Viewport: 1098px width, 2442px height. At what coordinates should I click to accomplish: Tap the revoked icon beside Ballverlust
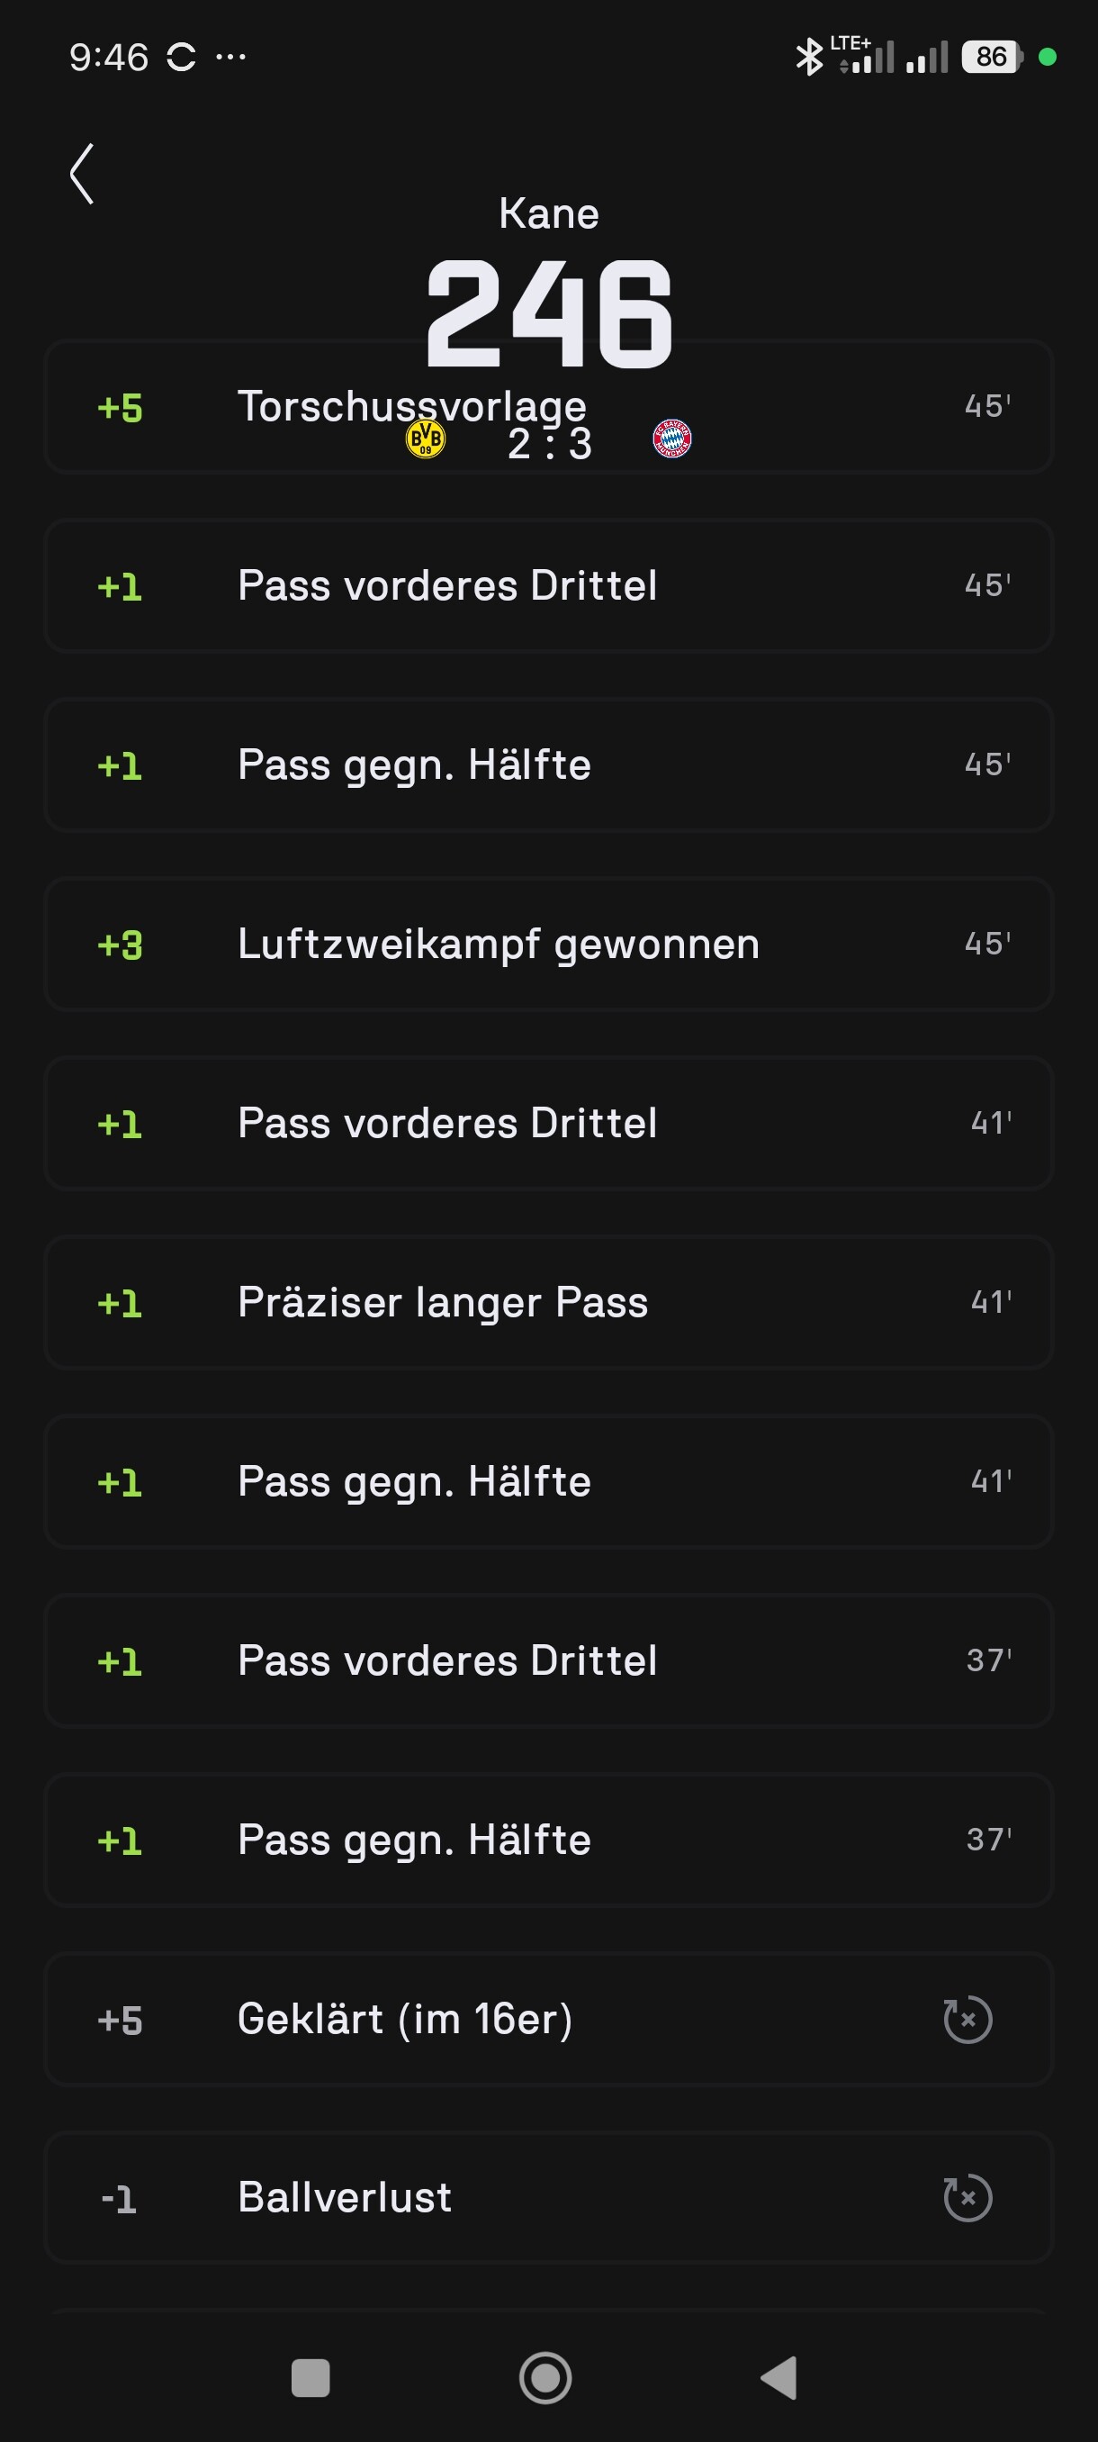(967, 2197)
